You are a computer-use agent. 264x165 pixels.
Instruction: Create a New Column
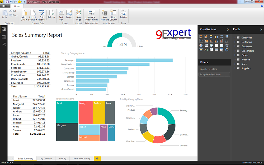pos(113,15)
